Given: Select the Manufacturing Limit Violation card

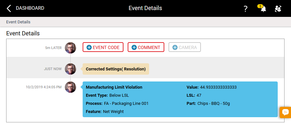Looking at the screenshot, I should pos(180,99).
